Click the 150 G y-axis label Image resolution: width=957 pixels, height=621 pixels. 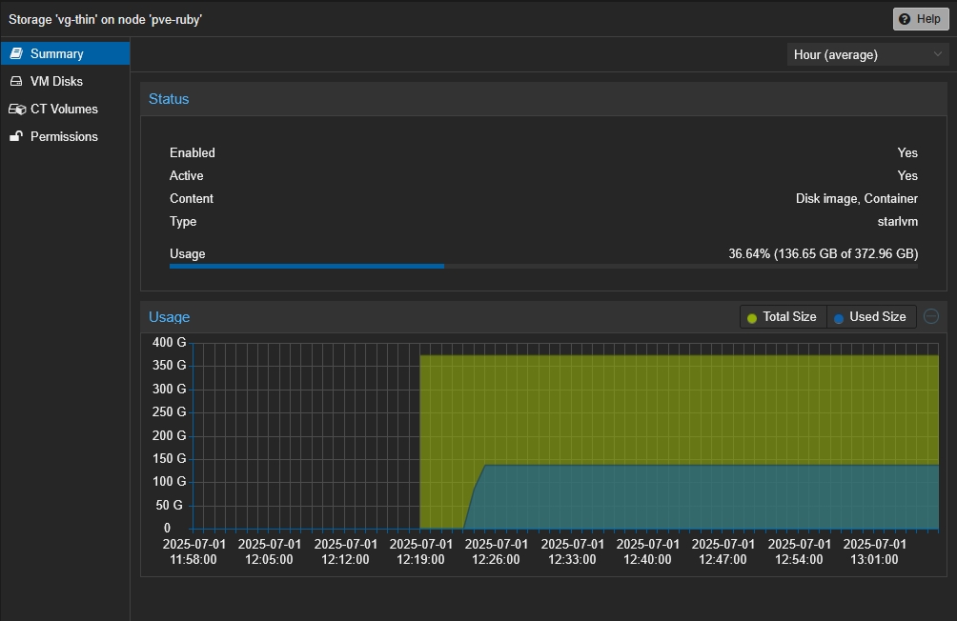pos(169,458)
